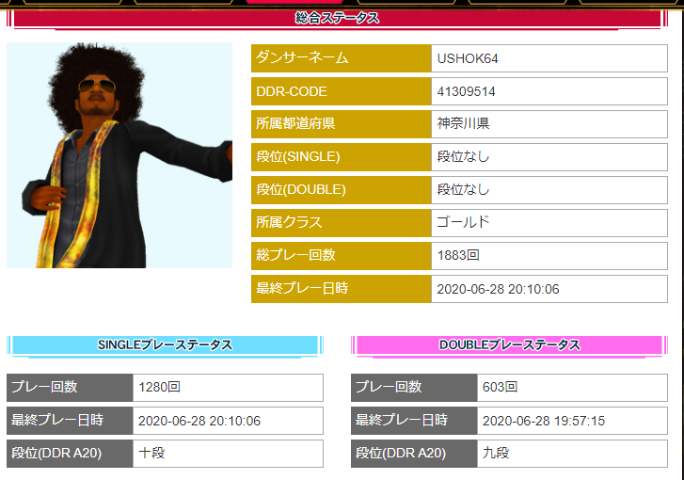This screenshot has height=480, width=684.
Task: Click the 総プレー回数 label cell
Action: point(342,256)
